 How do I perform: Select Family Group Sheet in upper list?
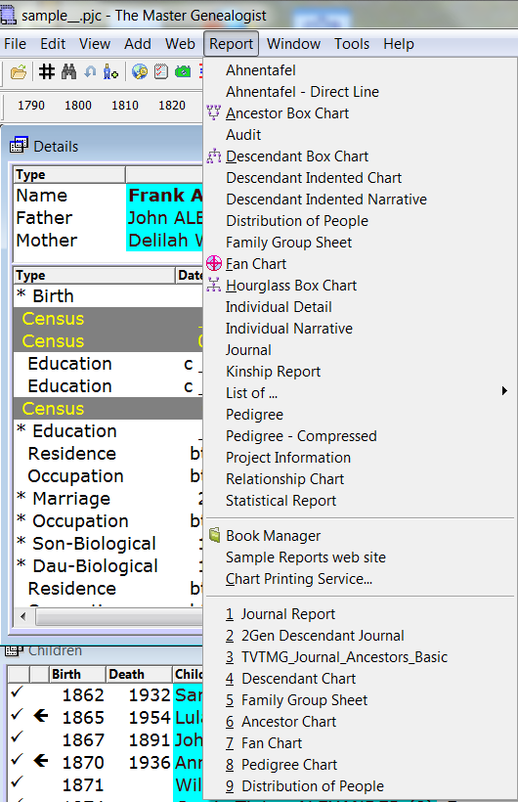click(x=289, y=242)
